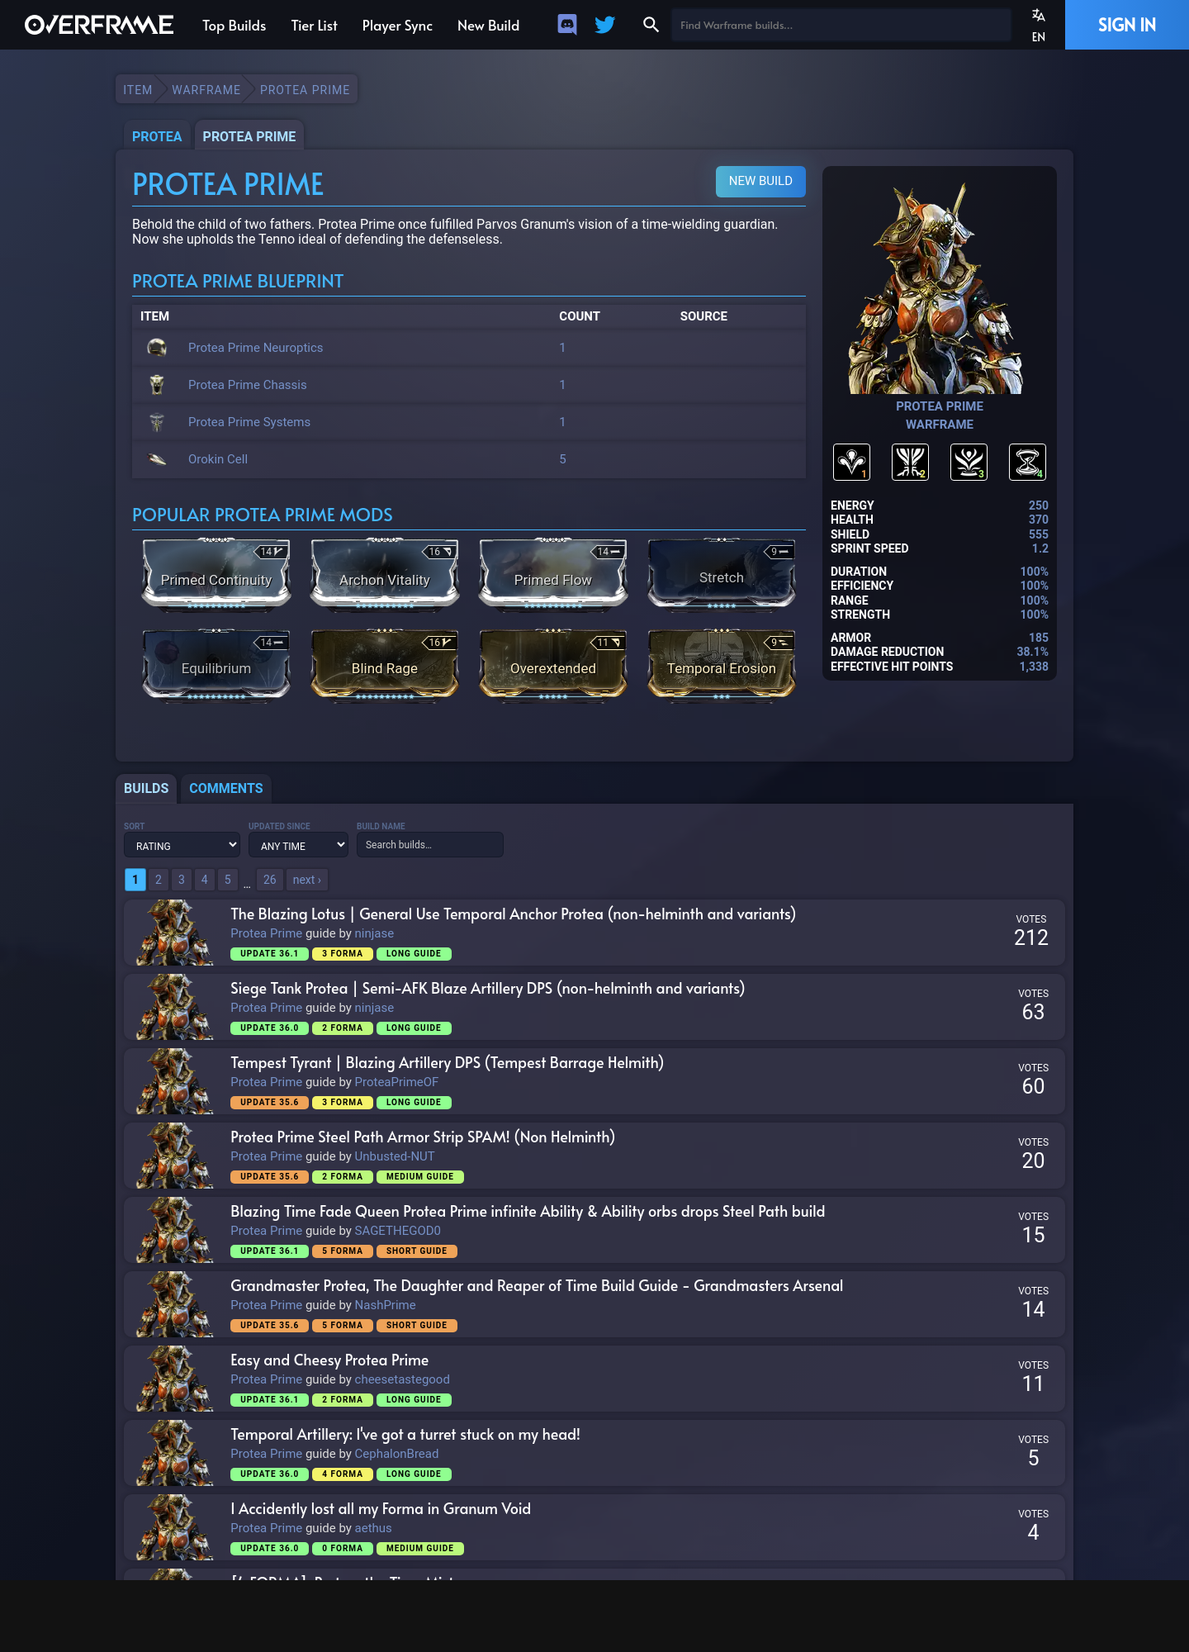Switch to the Comments tab

tap(226, 788)
